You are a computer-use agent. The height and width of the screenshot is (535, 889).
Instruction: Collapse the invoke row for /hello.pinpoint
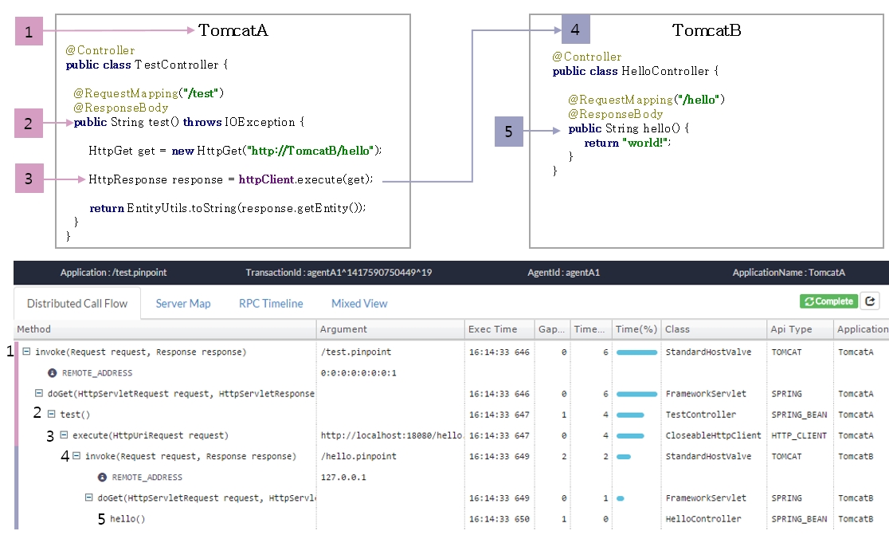click(x=76, y=456)
